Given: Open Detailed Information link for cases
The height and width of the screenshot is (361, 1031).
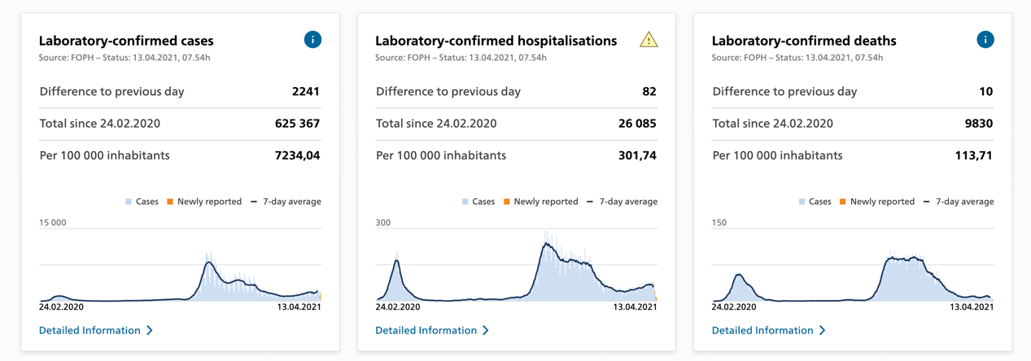Looking at the screenshot, I should [x=90, y=330].
